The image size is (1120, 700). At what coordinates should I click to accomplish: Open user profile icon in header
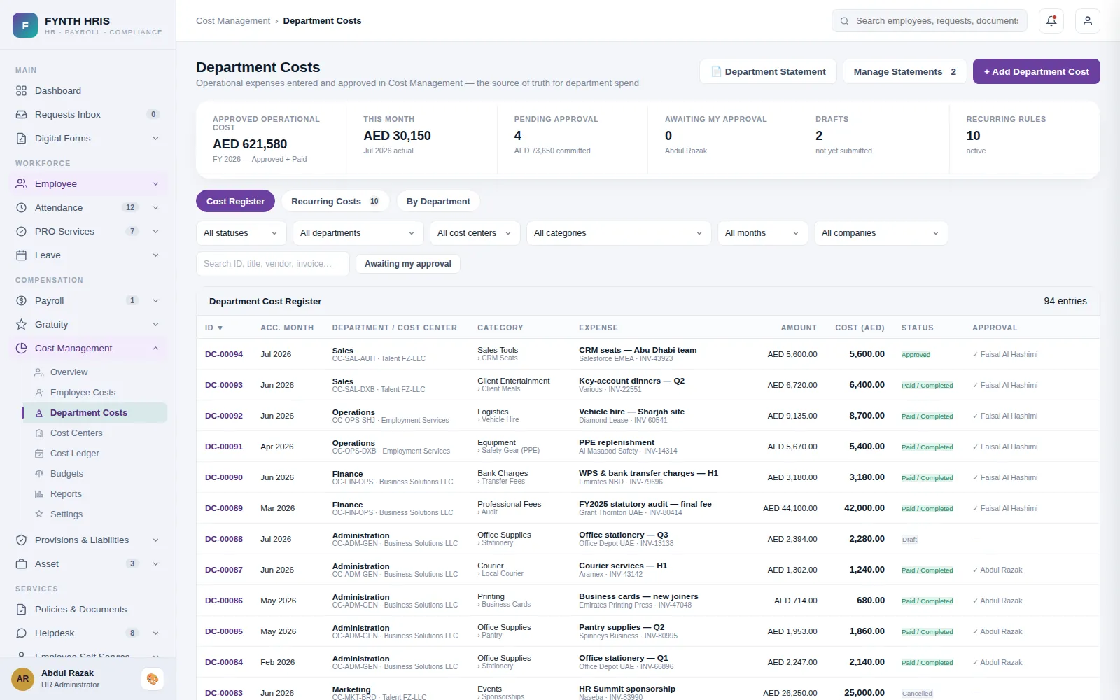[x=1088, y=21]
